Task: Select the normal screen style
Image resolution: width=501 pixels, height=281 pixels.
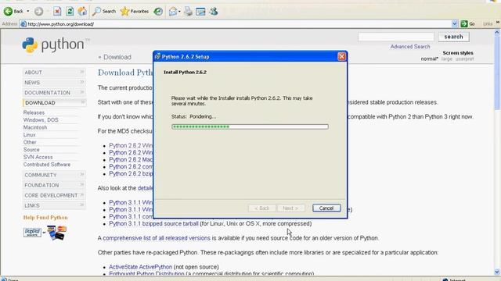Action: point(429,59)
